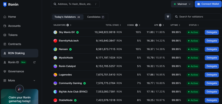
Task: Delegate to the MysticNode validator
Action: point(212,58)
